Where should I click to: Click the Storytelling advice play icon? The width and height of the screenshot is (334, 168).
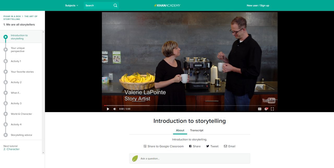click(x=5, y=135)
